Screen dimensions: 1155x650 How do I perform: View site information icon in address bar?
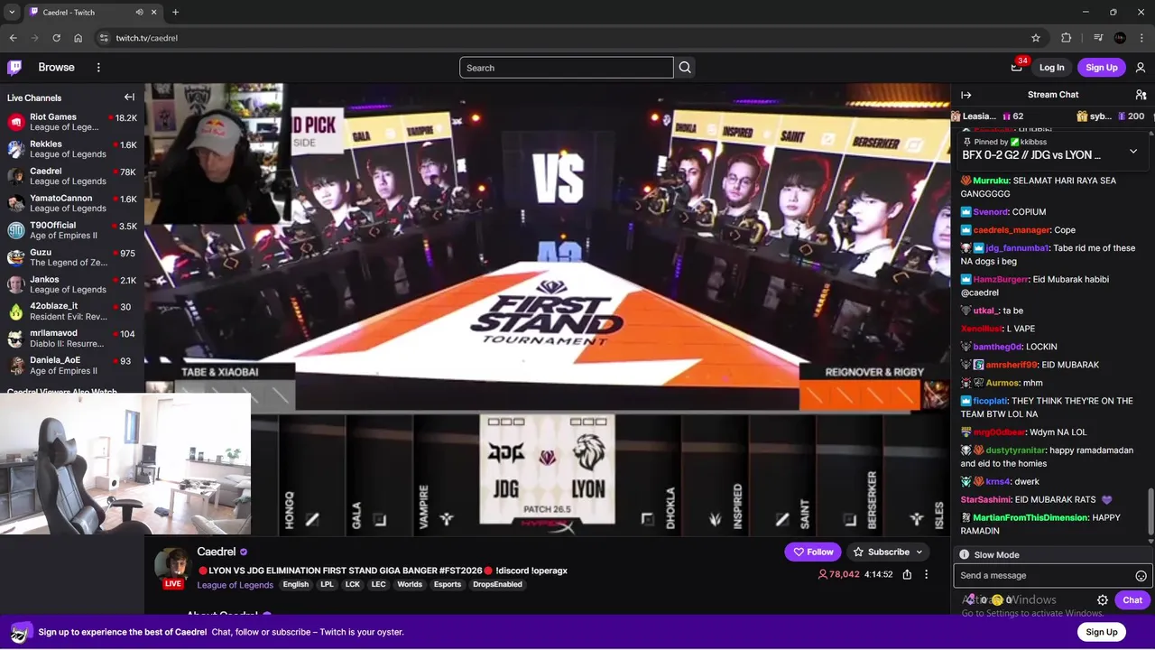[104, 38]
